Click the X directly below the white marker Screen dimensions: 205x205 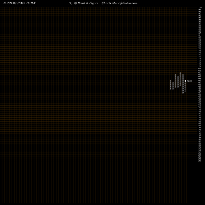coord(185,83)
